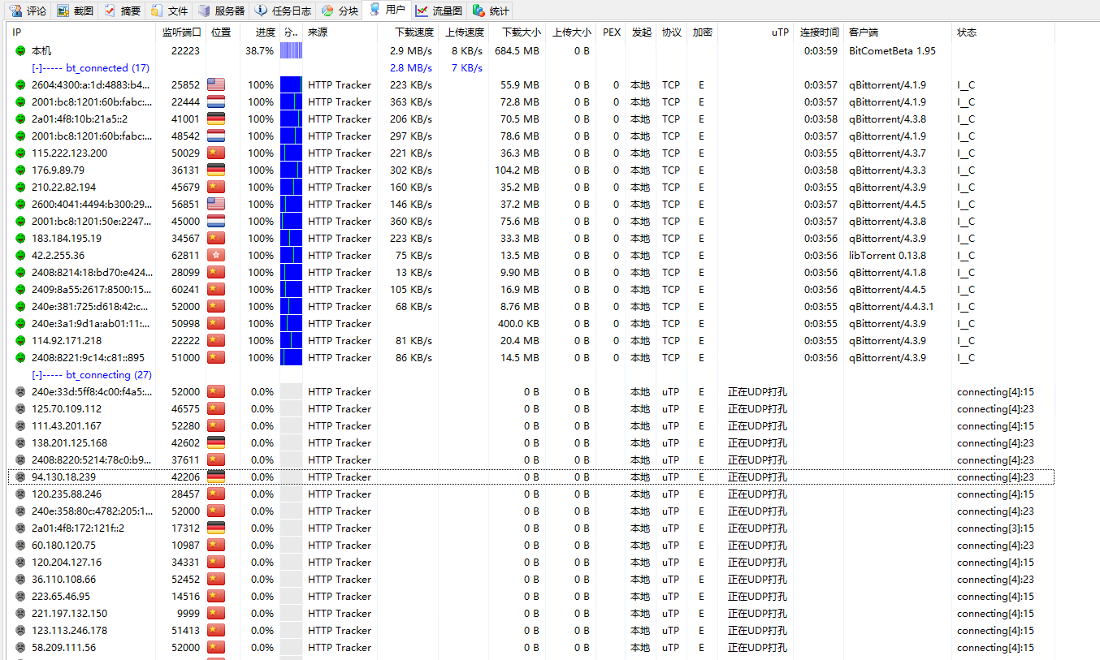Switch to the 摘要 summary tab
1100x660 pixels.
pos(122,11)
